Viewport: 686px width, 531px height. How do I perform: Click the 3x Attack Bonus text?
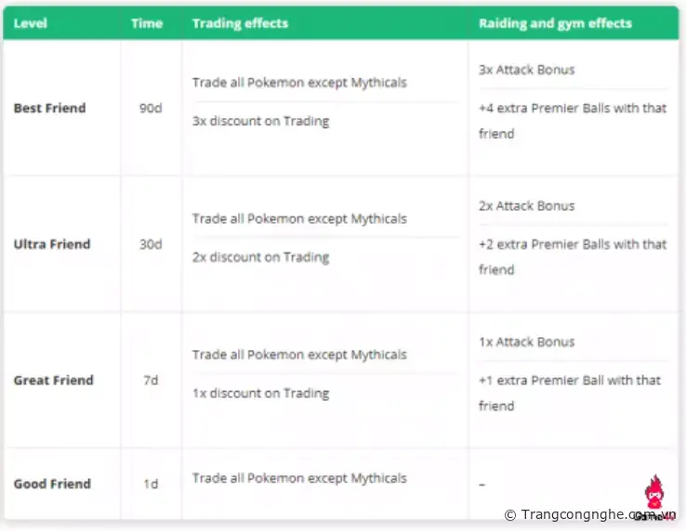click(526, 70)
